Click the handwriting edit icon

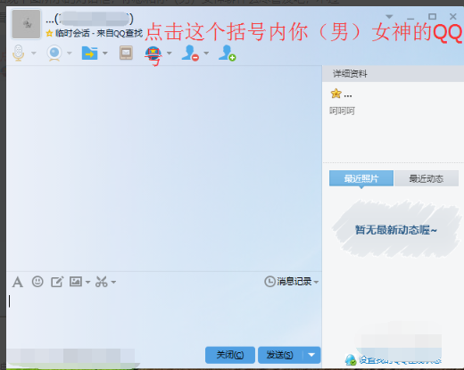[57, 282]
